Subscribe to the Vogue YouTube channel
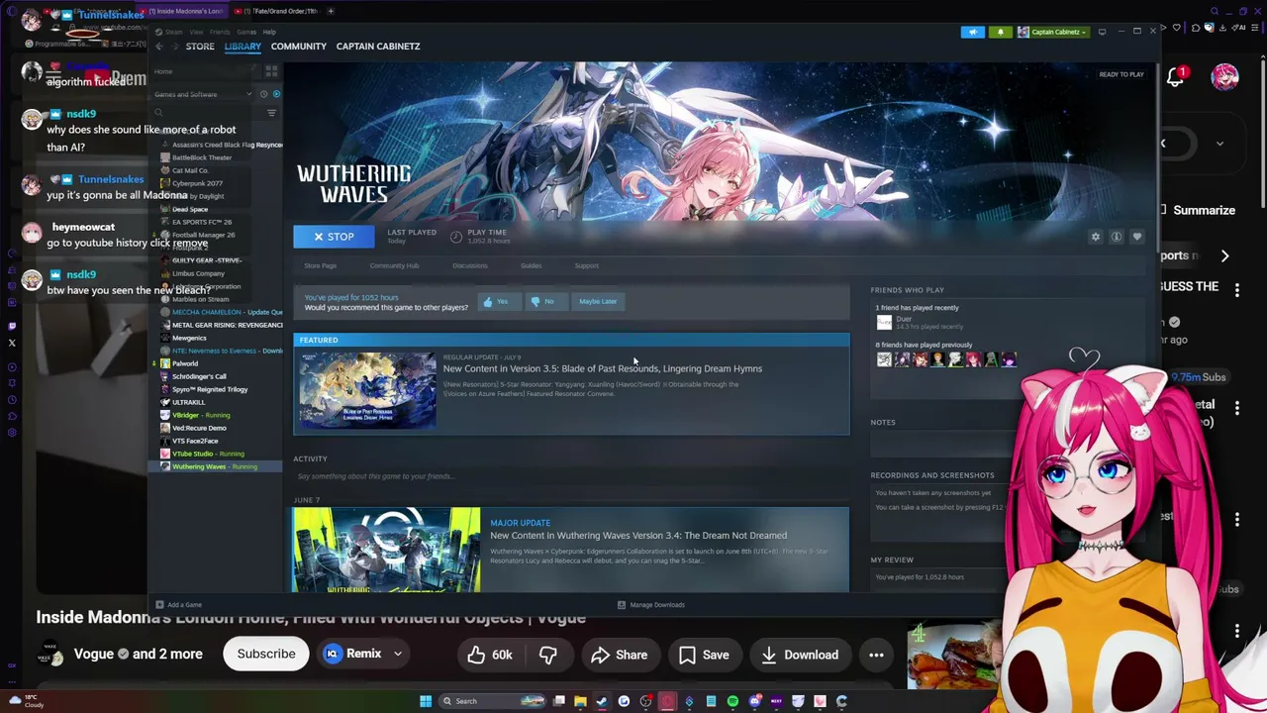The height and width of the screenshot is (713, 1267). click(265, 655)
